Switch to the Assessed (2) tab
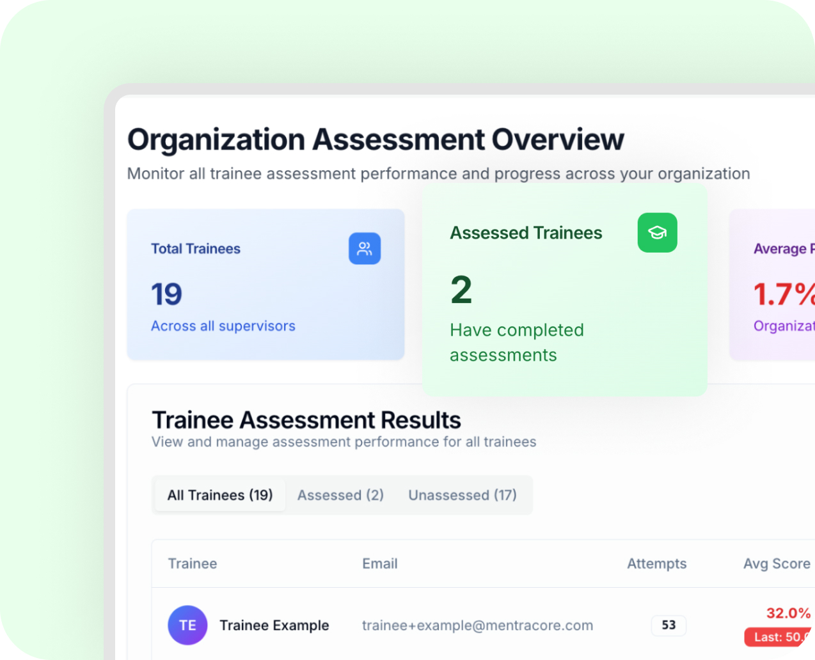The height and width of the screenshot is (660, 815). tap(340, 495)
